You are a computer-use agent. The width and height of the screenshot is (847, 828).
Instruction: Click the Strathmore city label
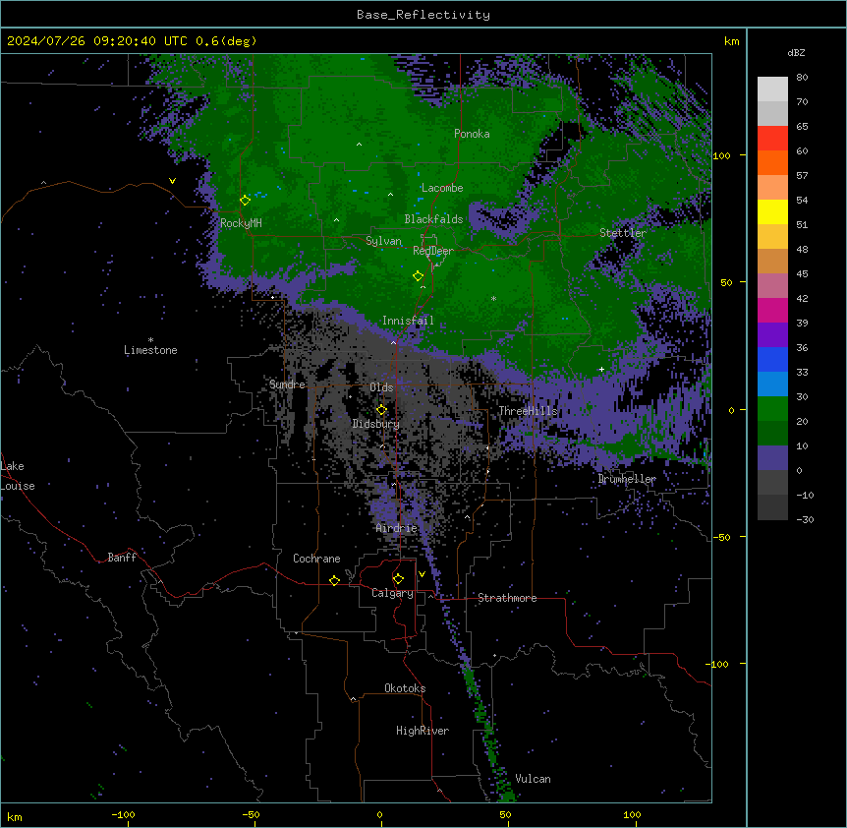[x=507, y=598]
